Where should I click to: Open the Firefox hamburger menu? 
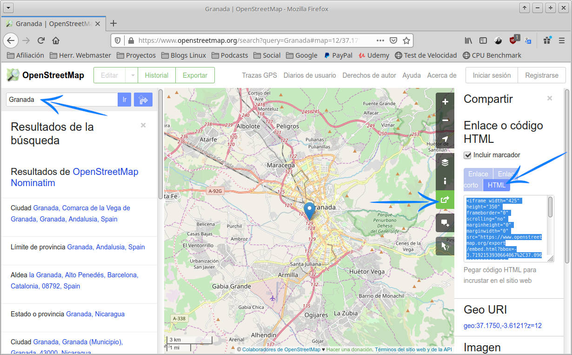click(562, 40)
